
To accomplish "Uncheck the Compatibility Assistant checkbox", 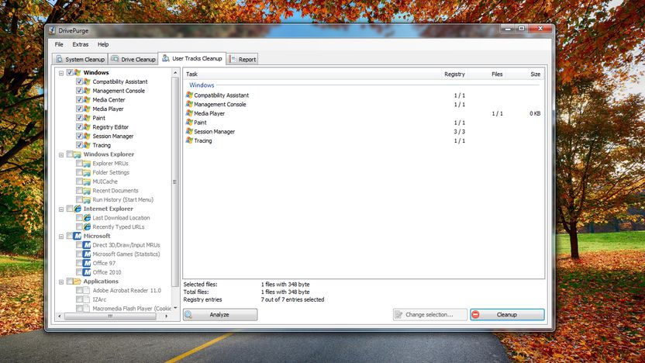I will coord(79,81).
